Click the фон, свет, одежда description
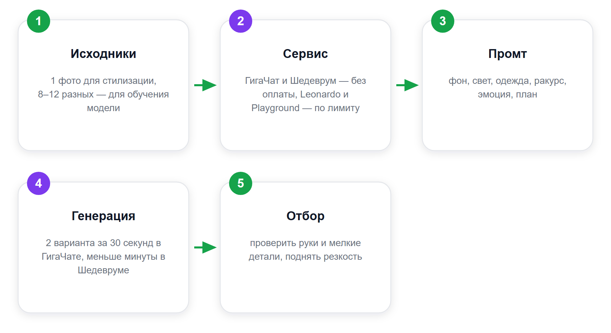 pos(508,88)
